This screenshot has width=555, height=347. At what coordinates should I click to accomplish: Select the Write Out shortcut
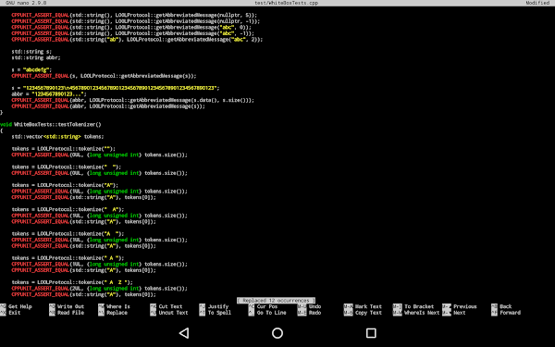pos(67,306)
